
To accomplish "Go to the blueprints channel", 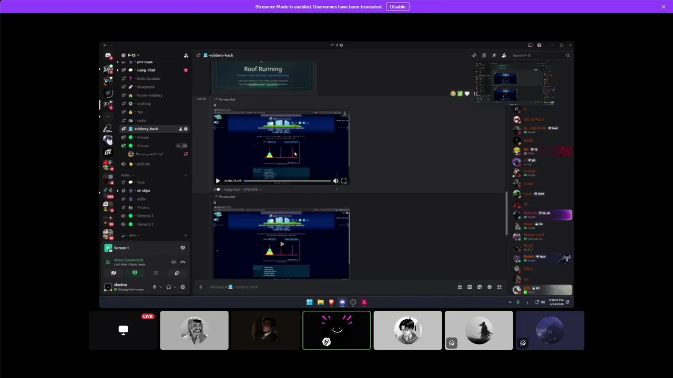I will (155, 87).
